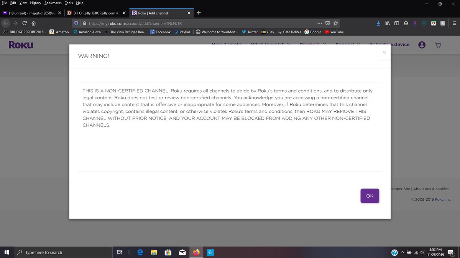Switch to the Yahoo Mail 19 unread tab
Screen dimensions: 460x258
33,13
